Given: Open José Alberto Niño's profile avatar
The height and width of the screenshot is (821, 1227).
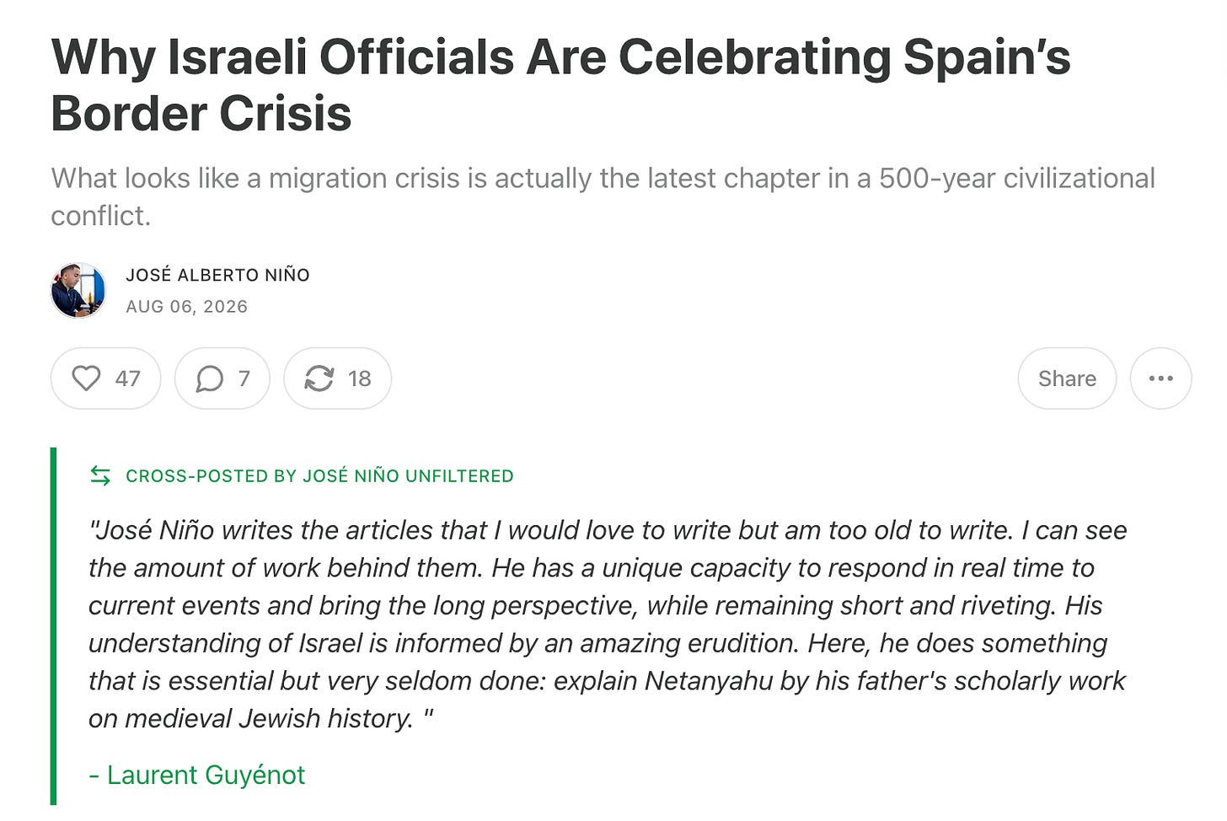Looking at the screenshot, I should tap(78, 290).
